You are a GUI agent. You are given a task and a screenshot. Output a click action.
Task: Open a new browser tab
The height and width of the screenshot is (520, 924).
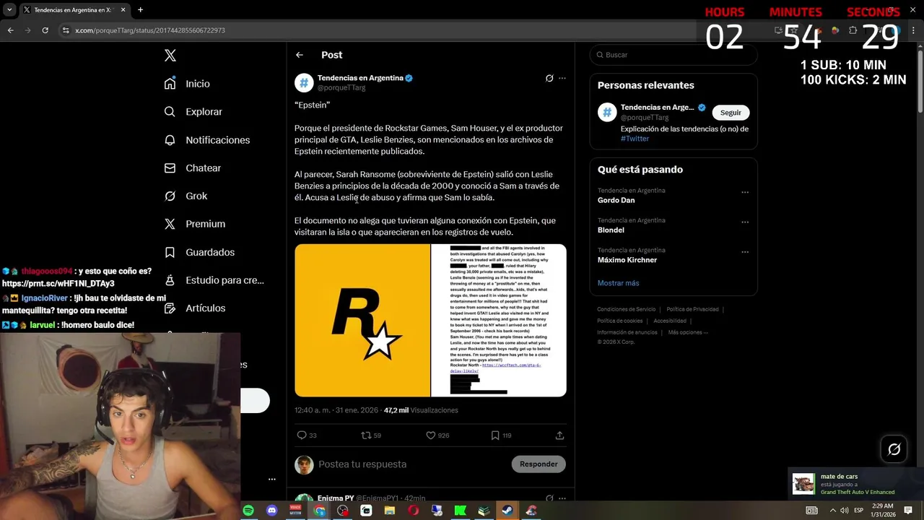140,10
